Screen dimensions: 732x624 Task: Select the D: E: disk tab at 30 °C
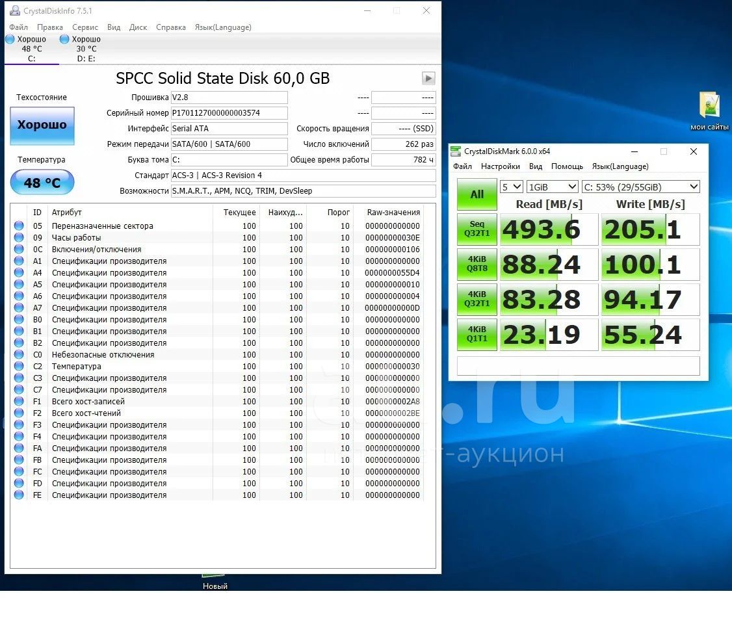tap(86, 49)
